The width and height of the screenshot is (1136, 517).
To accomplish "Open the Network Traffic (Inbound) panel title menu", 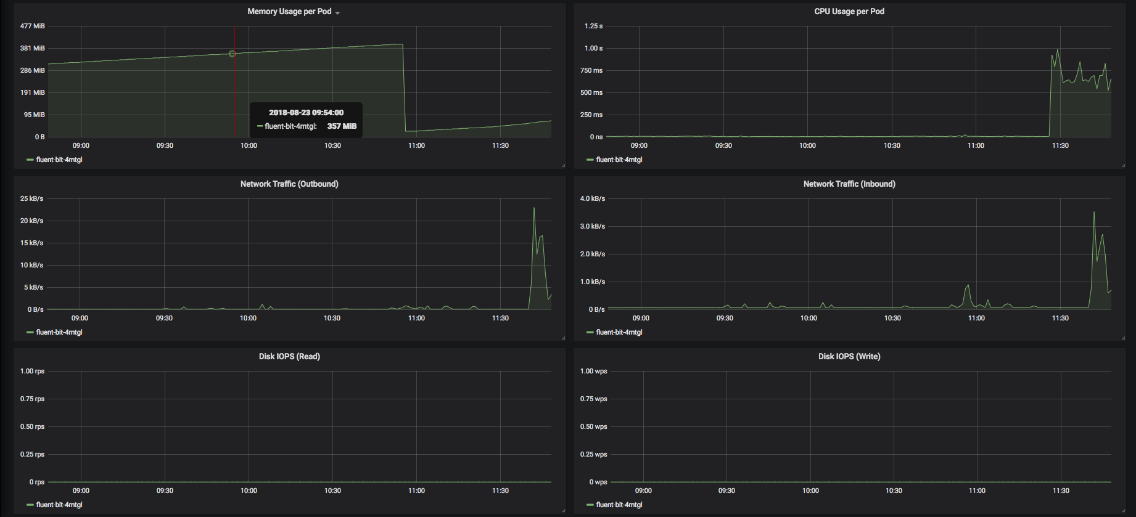I will pos(849,184).
